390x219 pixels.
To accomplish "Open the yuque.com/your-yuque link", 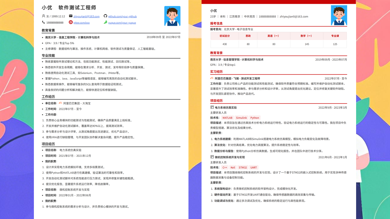I will coord(122,23).
